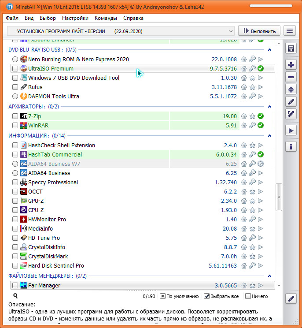Click the save icon in the right sidebar
Screen dimensions: 302x328
tap(291, 48)
